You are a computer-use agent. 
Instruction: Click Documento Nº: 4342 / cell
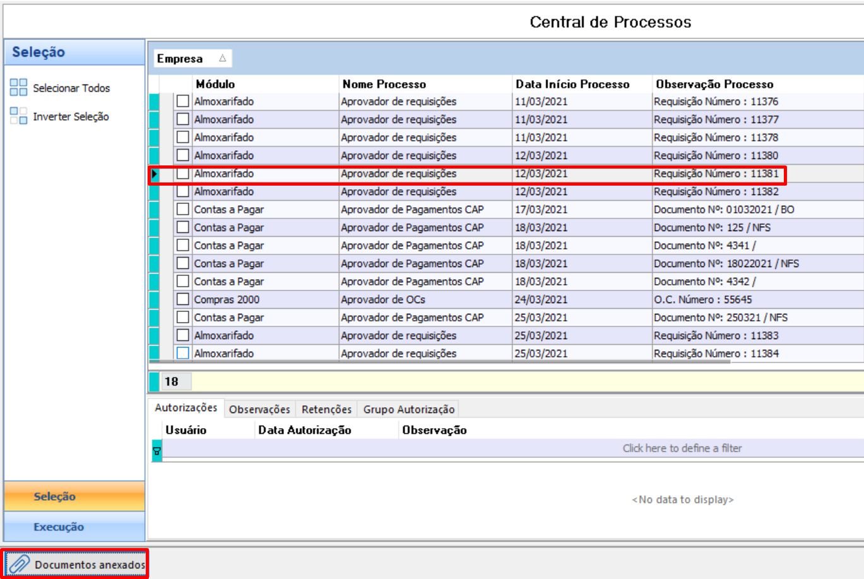(x=757, y=281)
